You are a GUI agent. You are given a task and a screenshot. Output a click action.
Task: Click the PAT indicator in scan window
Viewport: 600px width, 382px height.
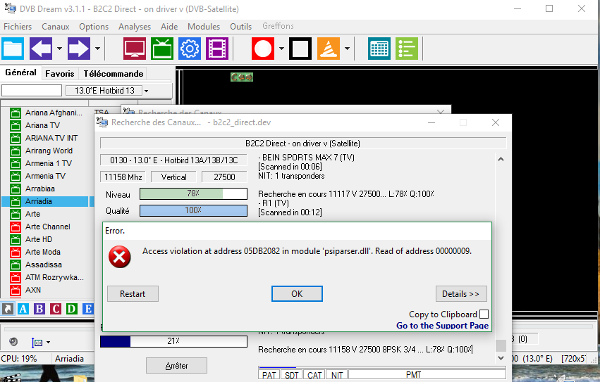coord(269,375)
